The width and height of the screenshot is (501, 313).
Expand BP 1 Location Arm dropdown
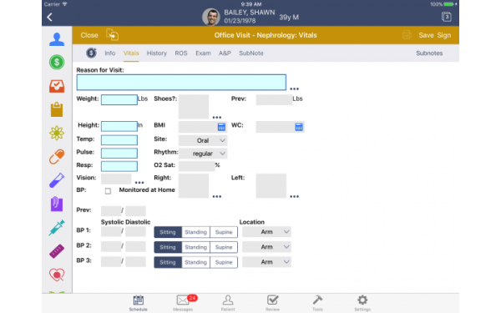[x=266, y=232]
